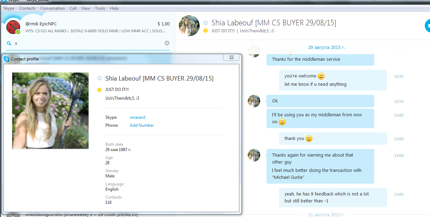This screenshot has width=430, height=217.
Task: Open the Help menu
Action: coord(114,8)
